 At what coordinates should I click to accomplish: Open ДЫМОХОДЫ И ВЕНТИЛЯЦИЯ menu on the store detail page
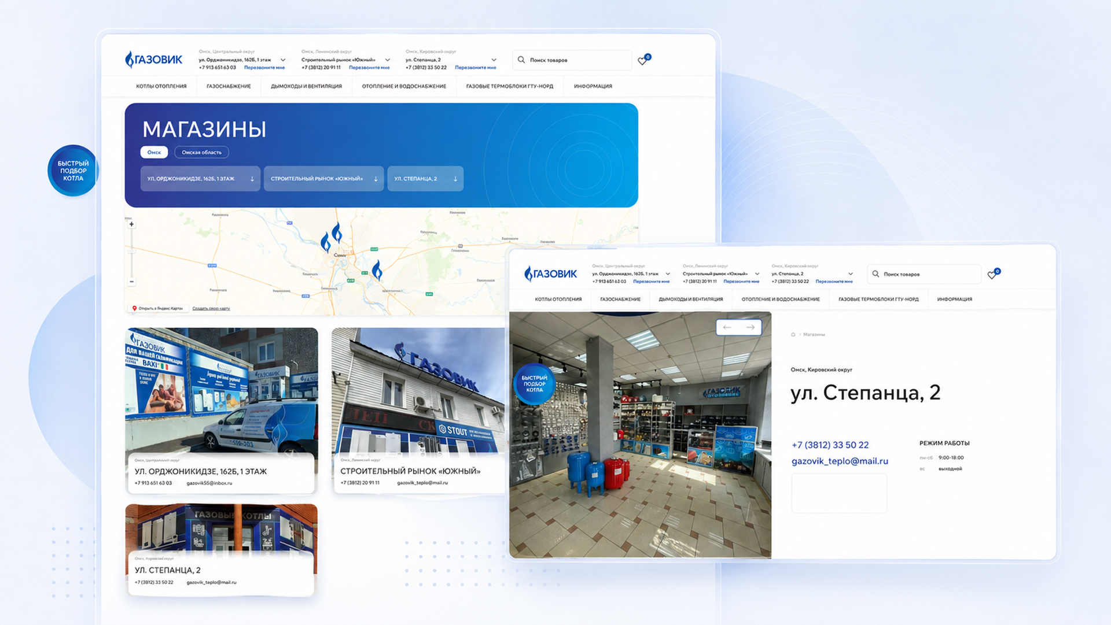691,299
